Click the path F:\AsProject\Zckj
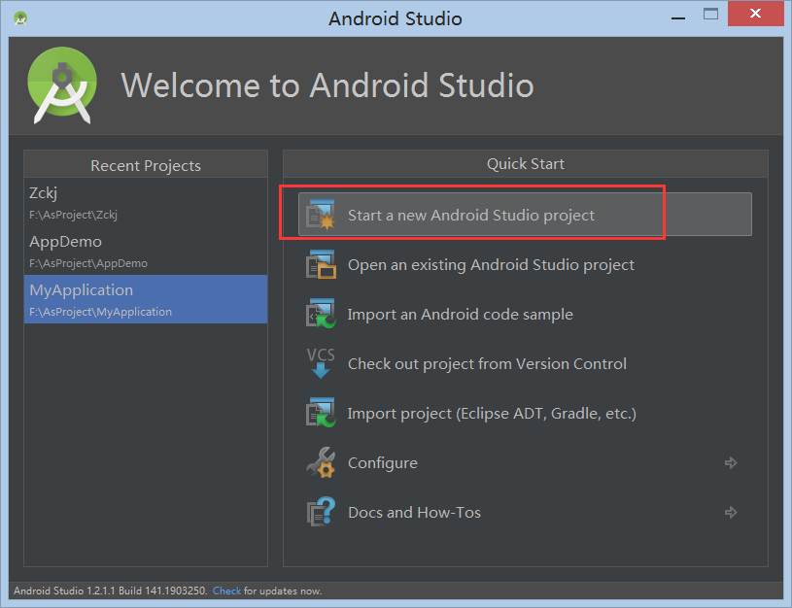Screen dimensions: 792x608 [73, 215]
